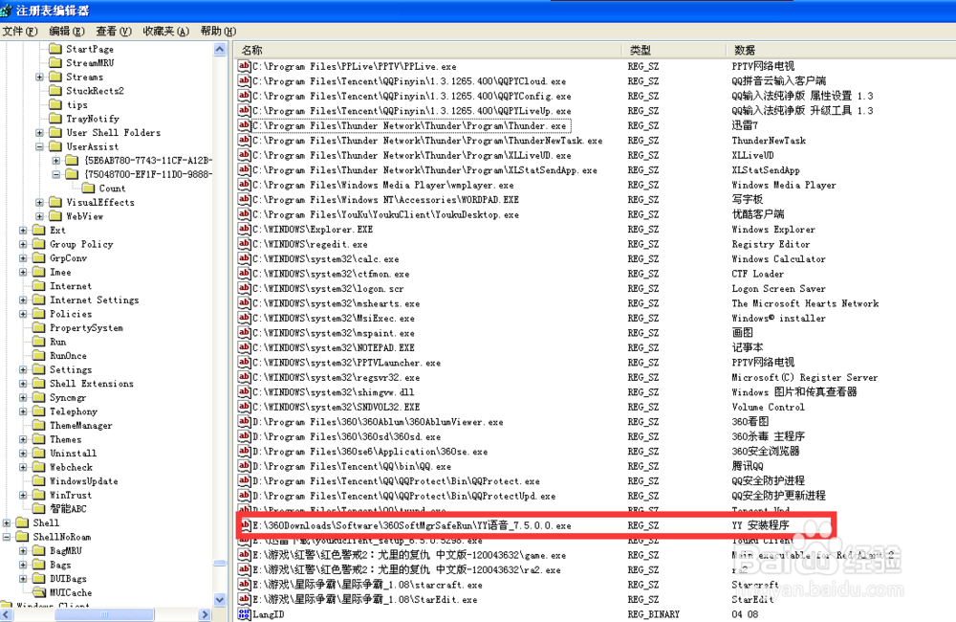The image size is (956, 622).
Task: Open the 帮助(H) menu
Action: (x=218, y=32)
